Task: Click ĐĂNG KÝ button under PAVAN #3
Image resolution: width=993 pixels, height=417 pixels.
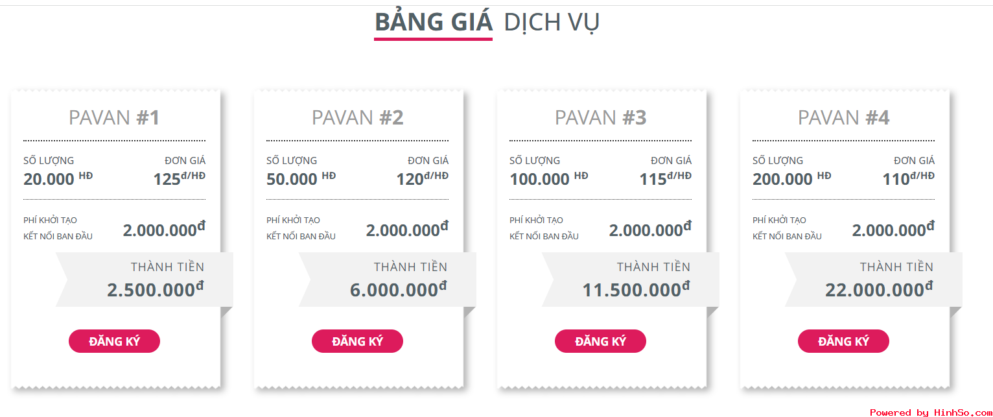Action: [x=600, y=341]
